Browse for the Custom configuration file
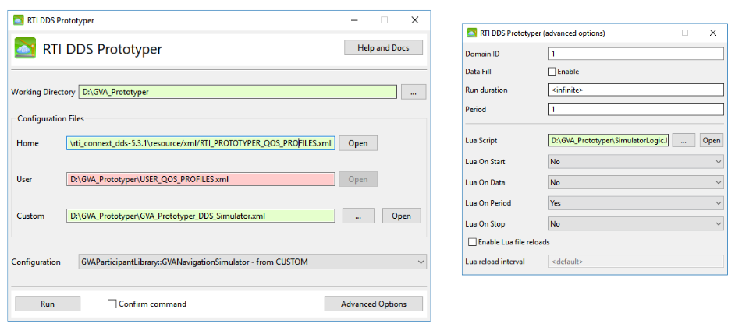 358,216
